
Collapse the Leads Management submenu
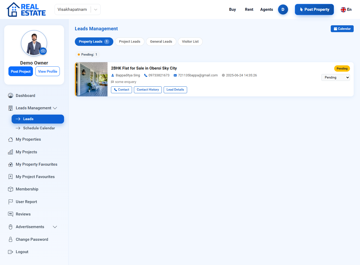55,108
